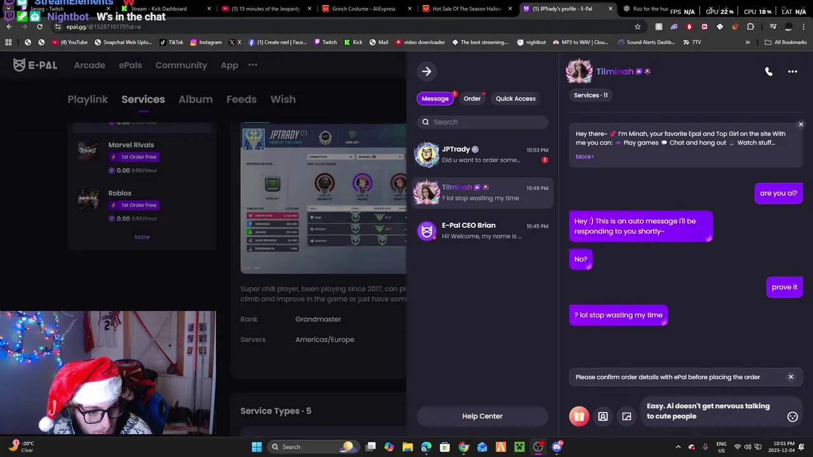Click the image attachment icon
Viewport: 813px width, 457px height.
click(x=627, y=416)
